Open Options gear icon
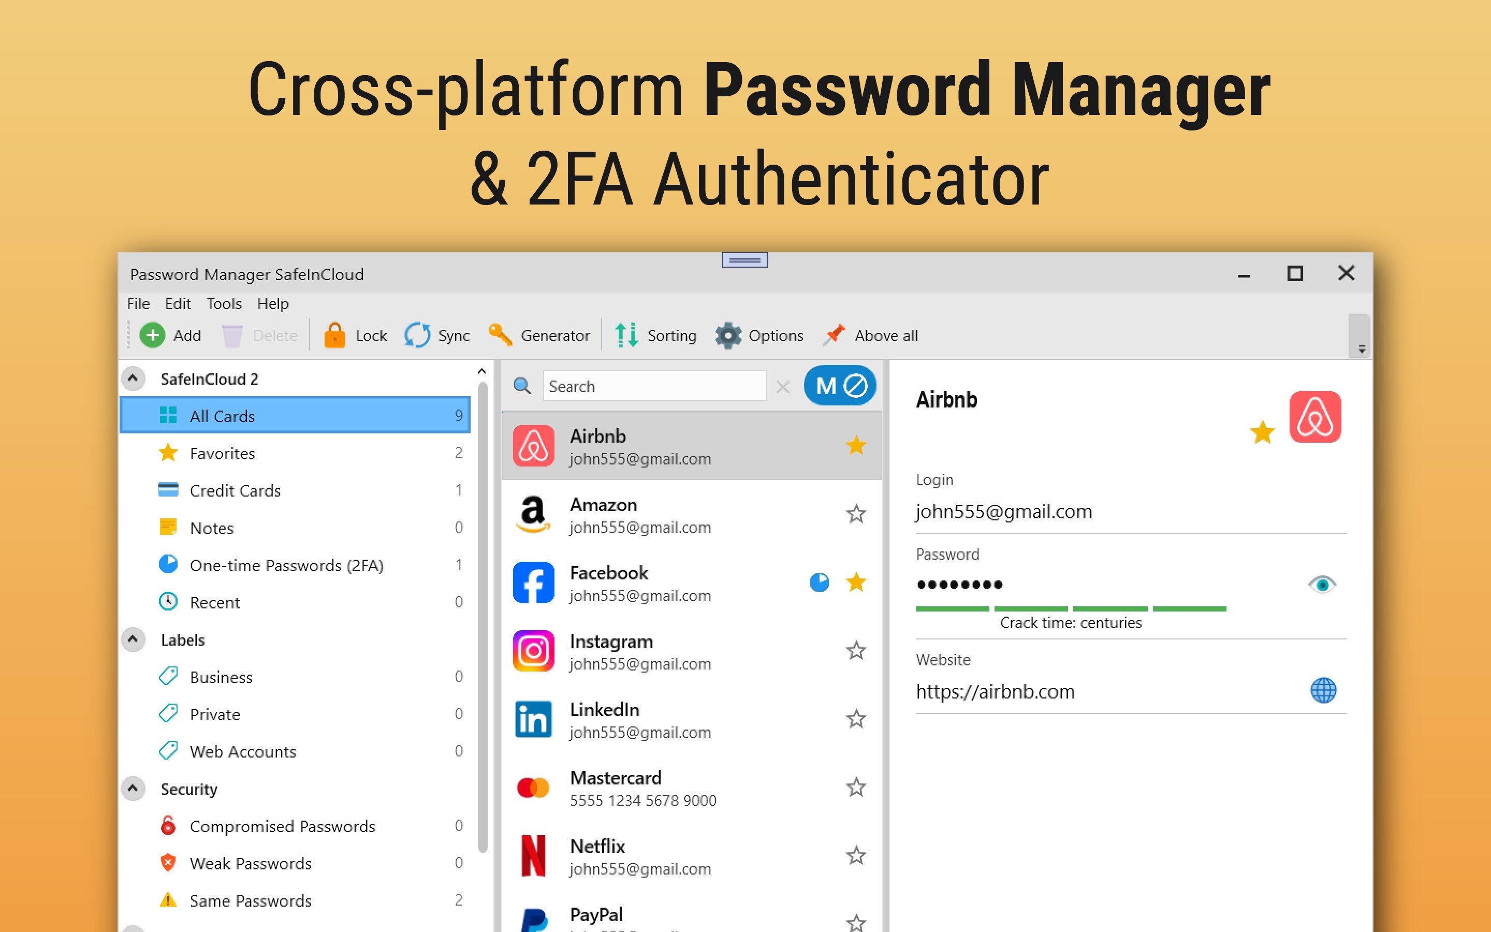The image size is (1491, 932). [727, 336]
